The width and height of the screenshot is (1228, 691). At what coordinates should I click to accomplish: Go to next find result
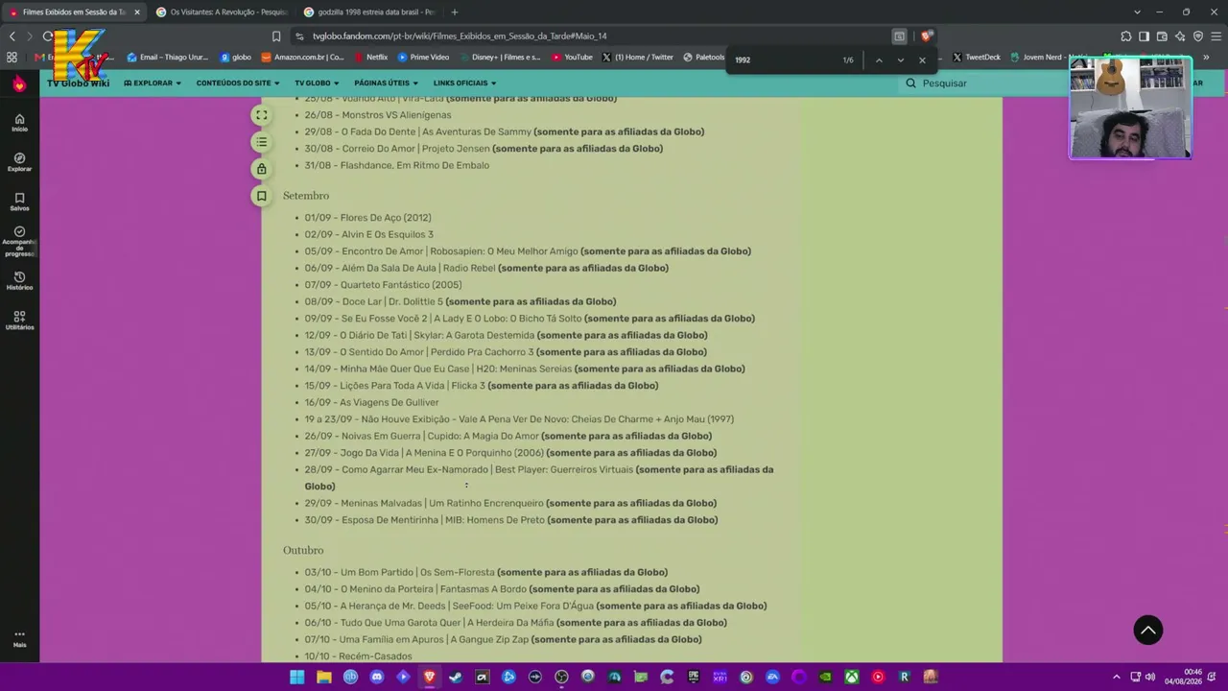[900, 60]
